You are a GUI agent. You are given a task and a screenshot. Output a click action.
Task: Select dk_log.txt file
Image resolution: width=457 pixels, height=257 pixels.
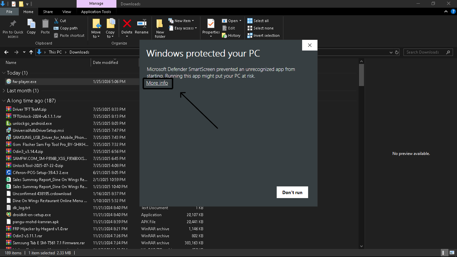point(21,208)
